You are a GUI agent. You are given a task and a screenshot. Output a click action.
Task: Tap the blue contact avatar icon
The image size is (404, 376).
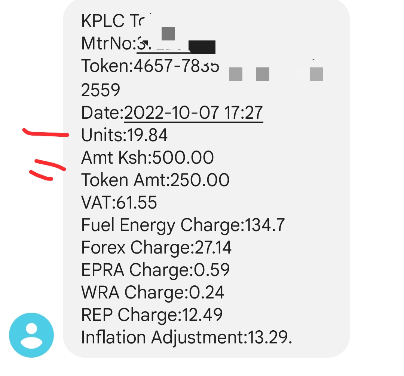pyautogui.click(x=31, y=335)
